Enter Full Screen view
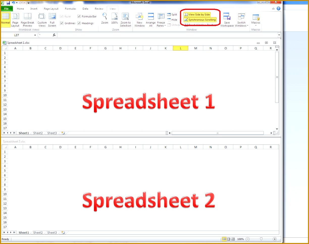This screenshot has height=244, width=309. (52, 20)
